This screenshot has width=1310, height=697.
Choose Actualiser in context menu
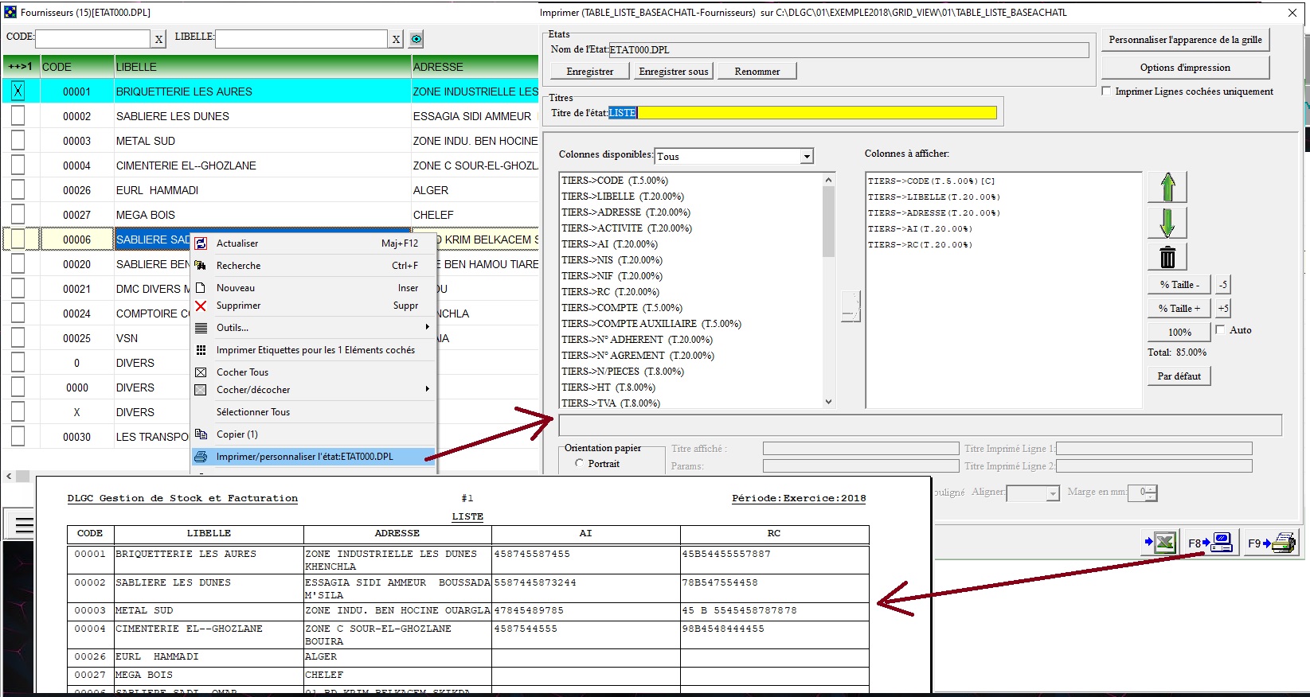(x=237, y=243)
